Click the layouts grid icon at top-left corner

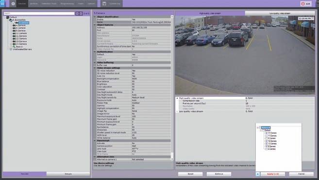point(2,4)
